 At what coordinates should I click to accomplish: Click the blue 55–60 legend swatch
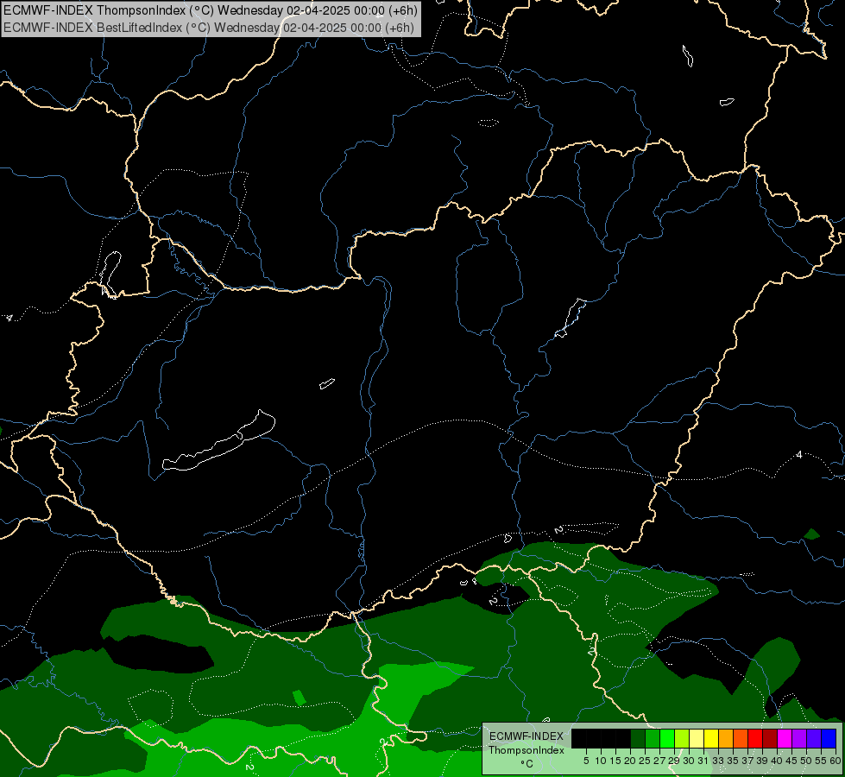(829, 738)
